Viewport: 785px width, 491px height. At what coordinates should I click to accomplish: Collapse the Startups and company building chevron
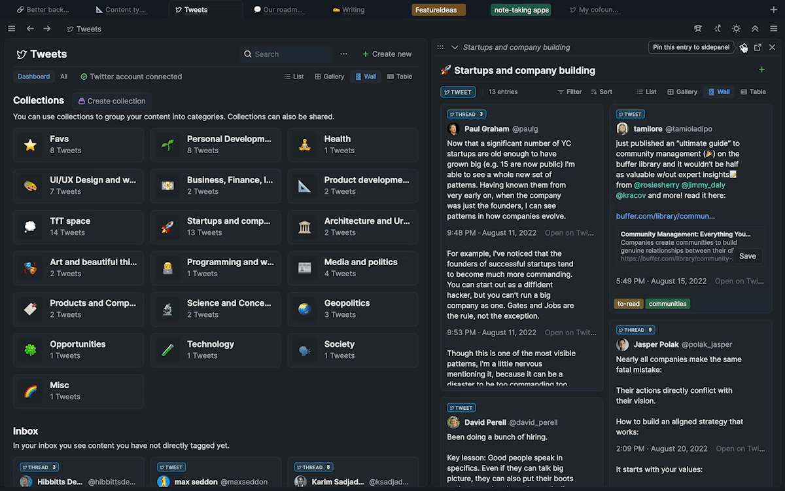[x=455, y=47]
